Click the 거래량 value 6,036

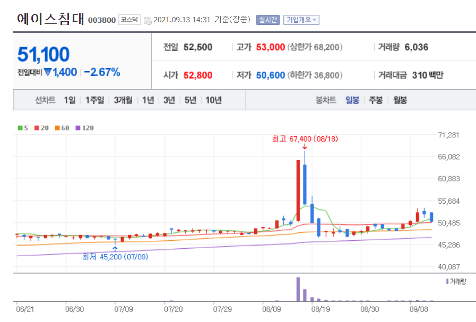[416, 47]
